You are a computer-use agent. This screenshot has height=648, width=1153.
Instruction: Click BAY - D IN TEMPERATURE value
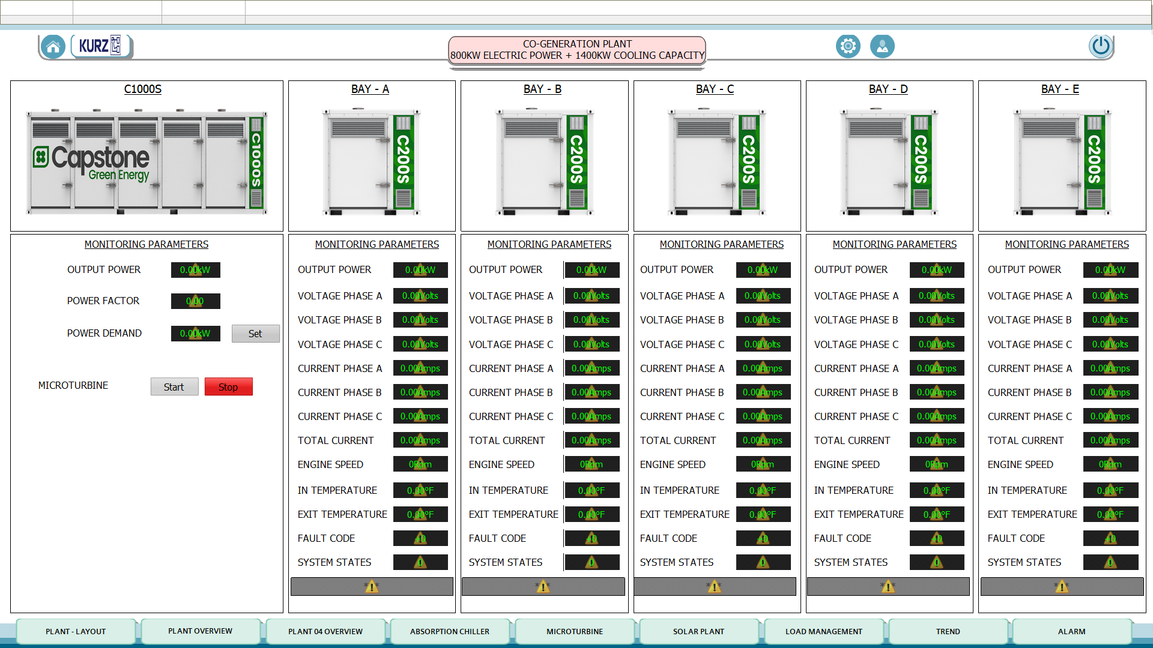[936, 490]
